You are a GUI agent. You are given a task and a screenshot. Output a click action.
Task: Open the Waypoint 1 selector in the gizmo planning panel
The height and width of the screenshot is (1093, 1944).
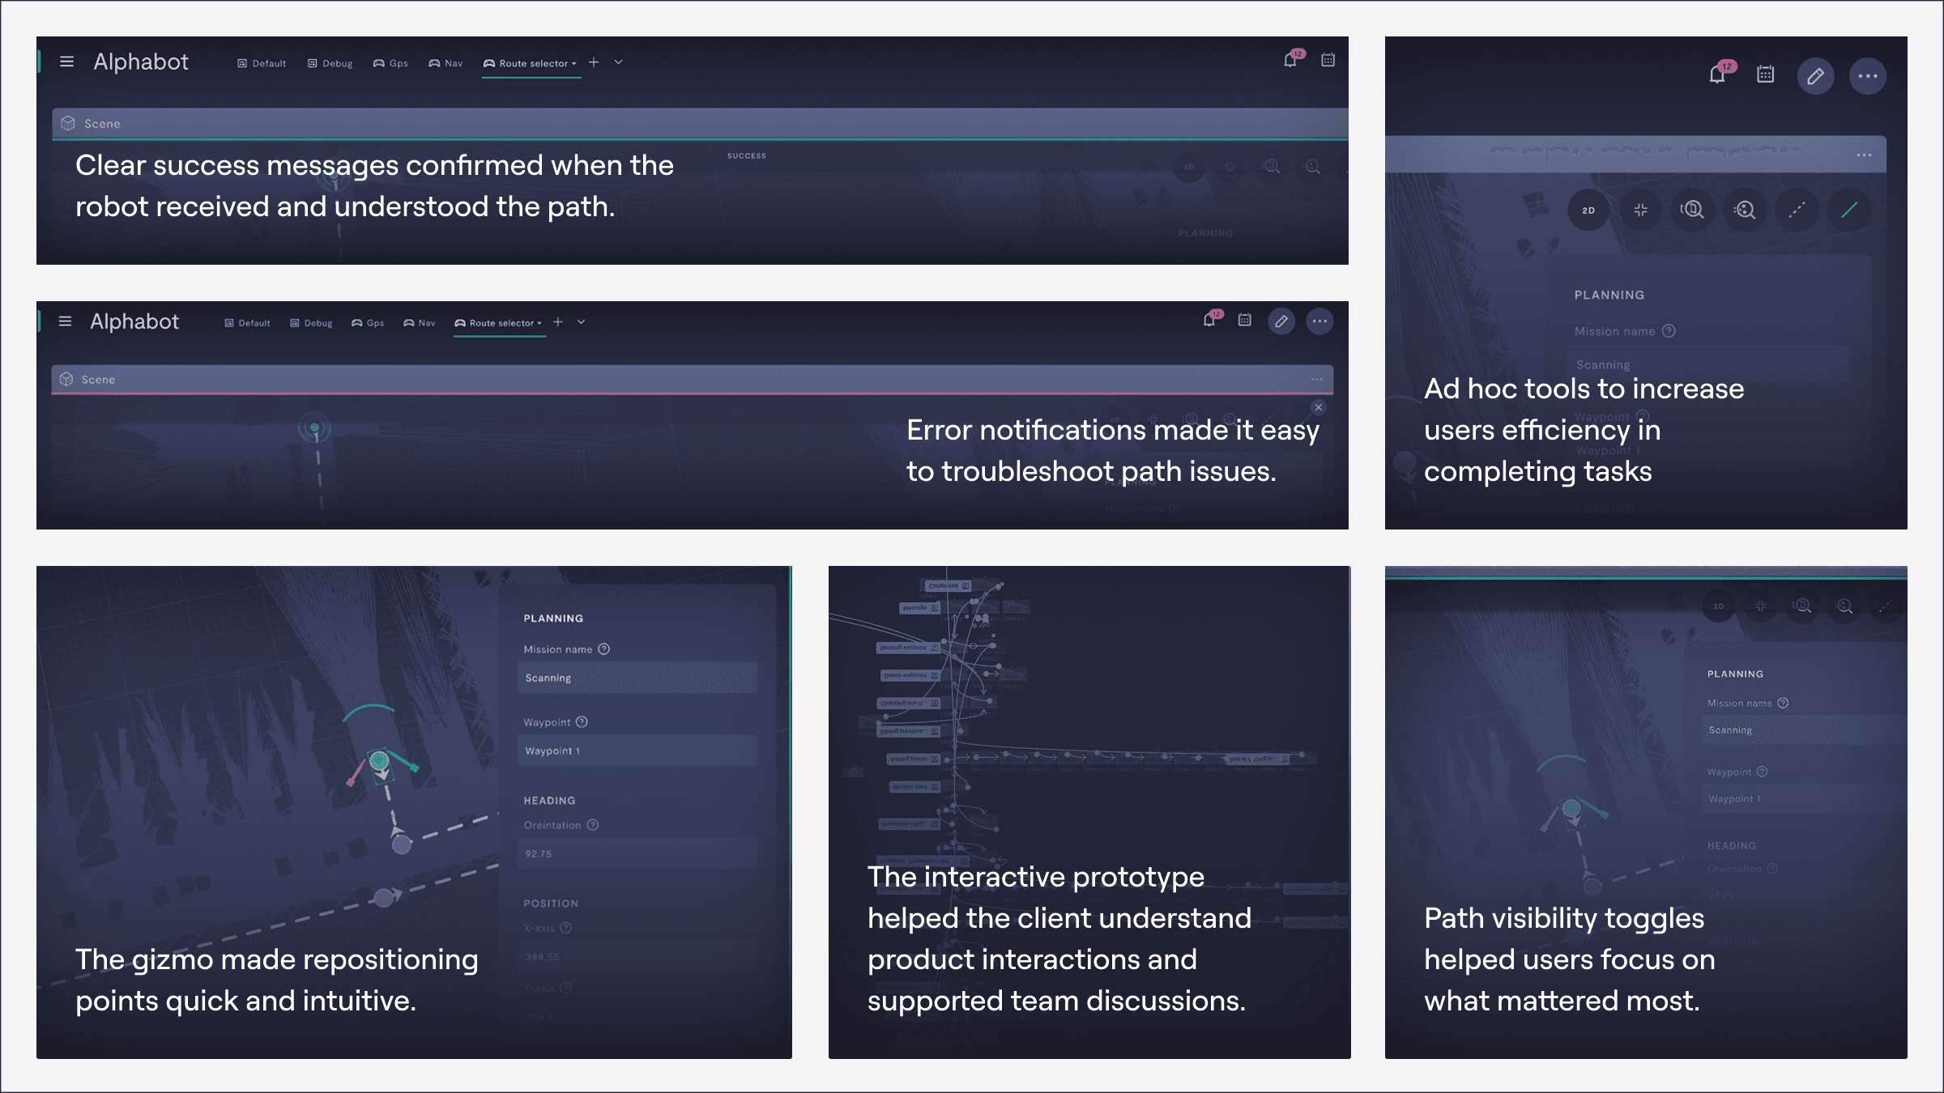(x=637, y=751)
